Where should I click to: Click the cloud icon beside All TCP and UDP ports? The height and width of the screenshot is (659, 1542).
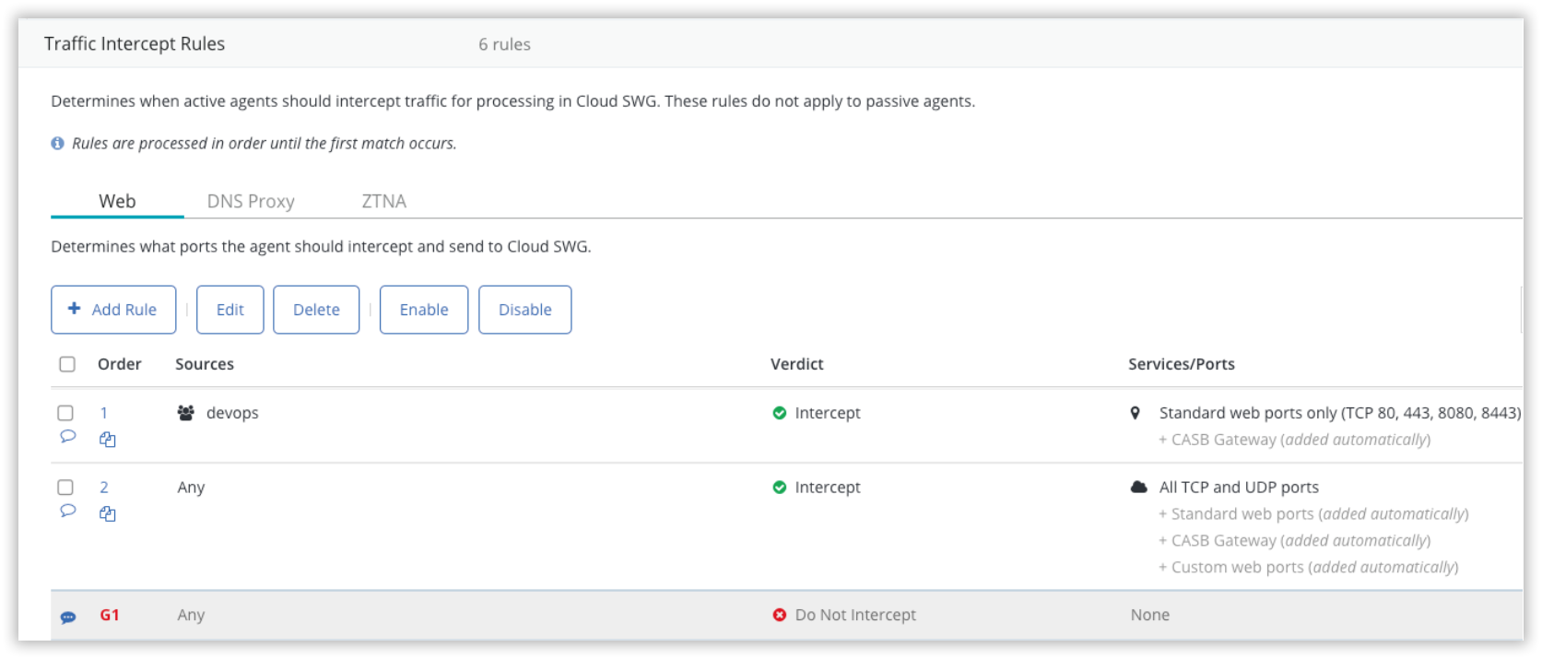(1139, 487)
